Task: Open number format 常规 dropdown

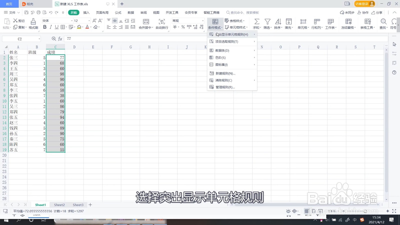Action: [203, 21]
